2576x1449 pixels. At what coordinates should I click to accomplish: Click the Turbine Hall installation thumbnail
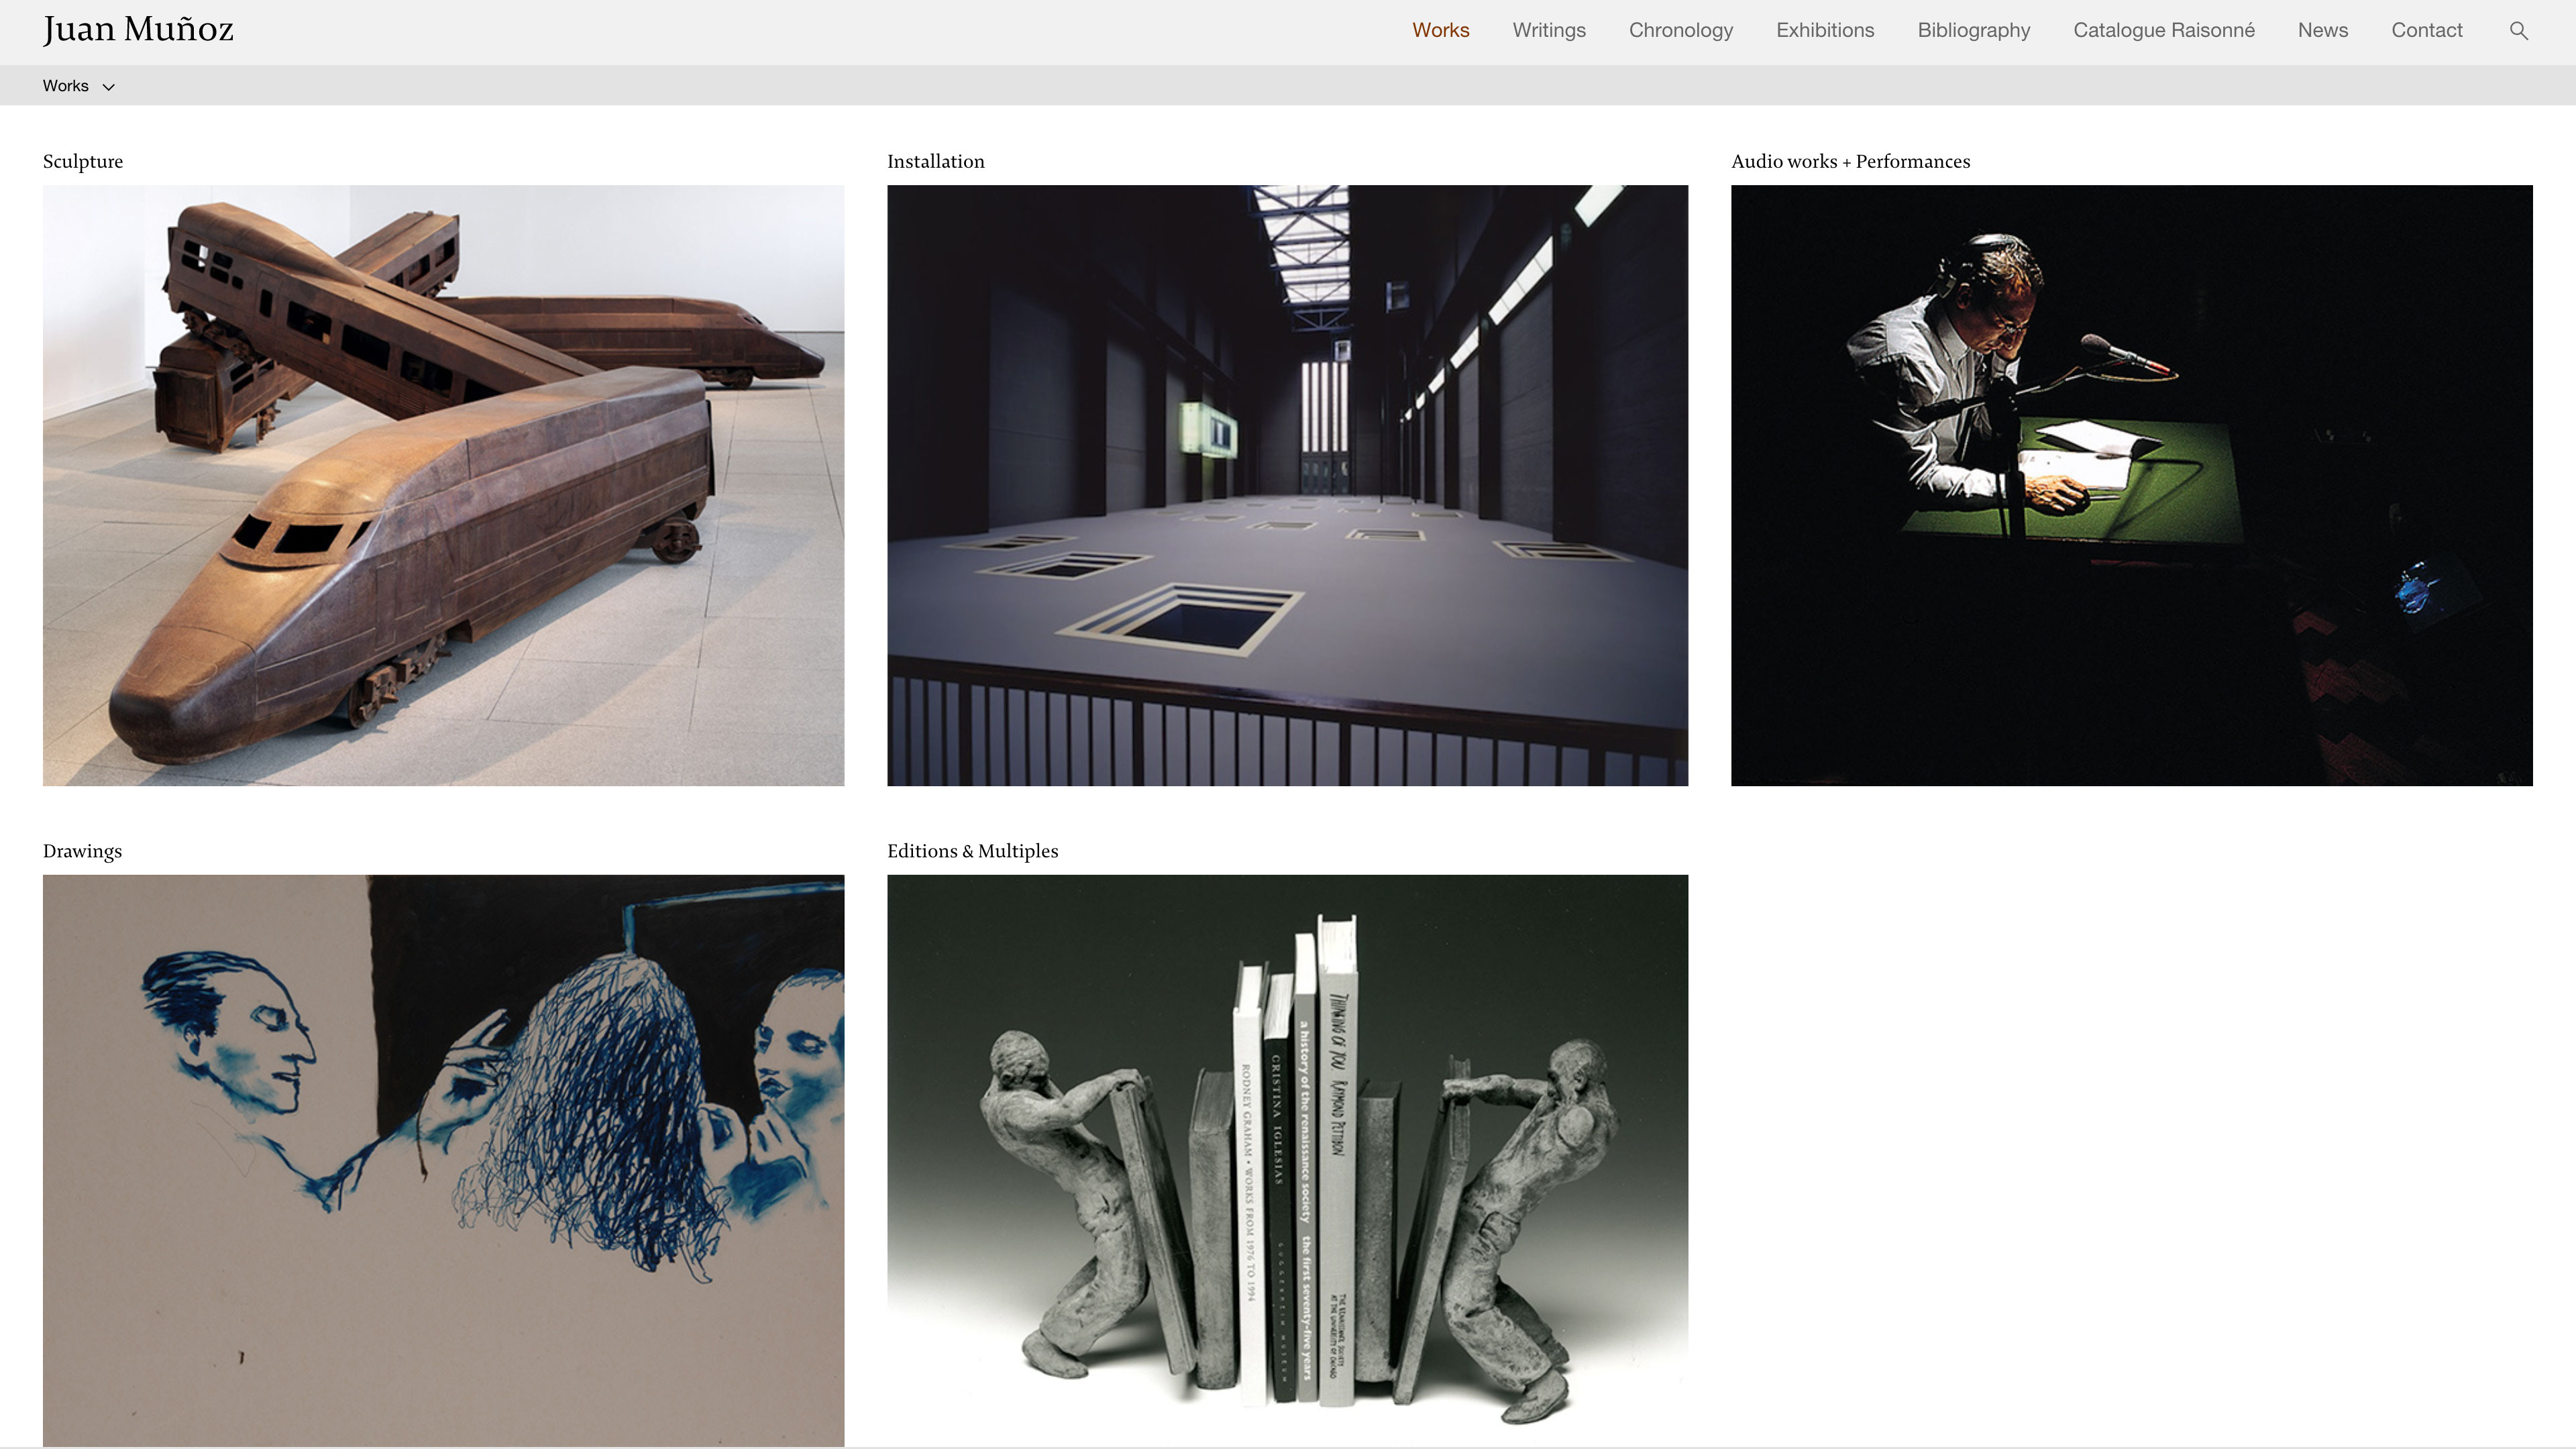tap(1287, 485)
